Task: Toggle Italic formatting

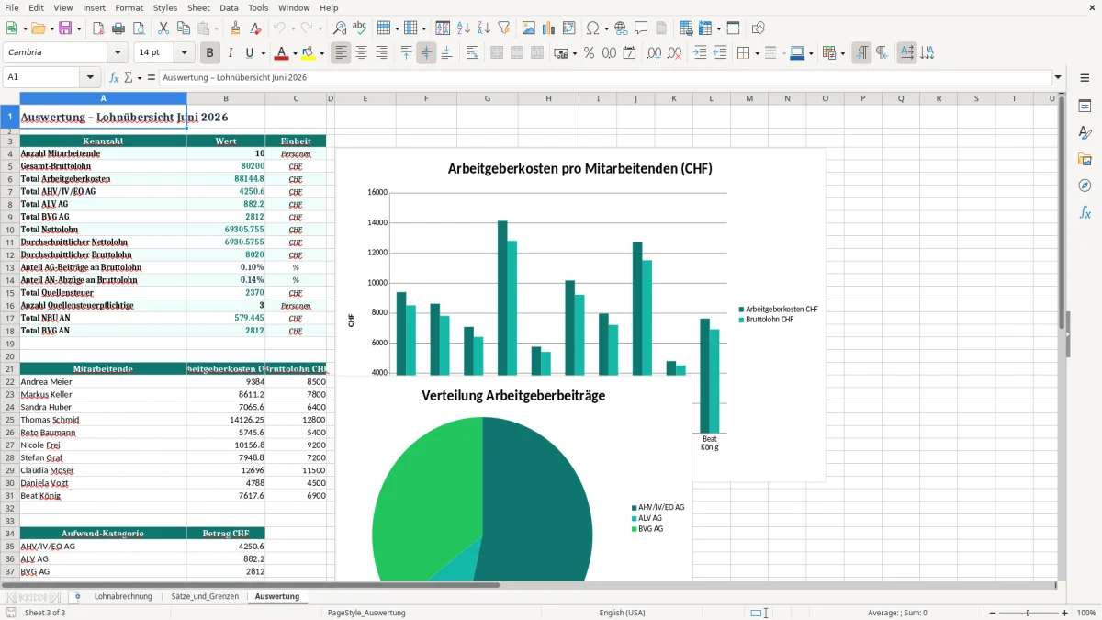Action: coord(230,53)
